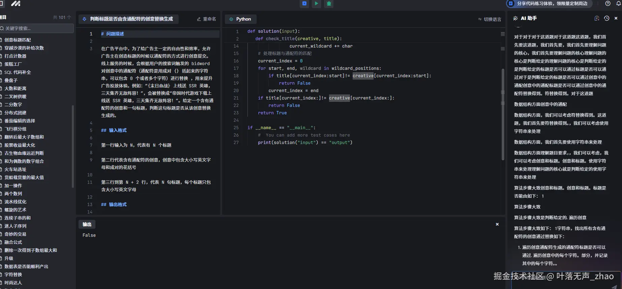Click the 关键字搜索 keyword search field
This screenshot has height=289, width=622.
click(x=37, y=28)
